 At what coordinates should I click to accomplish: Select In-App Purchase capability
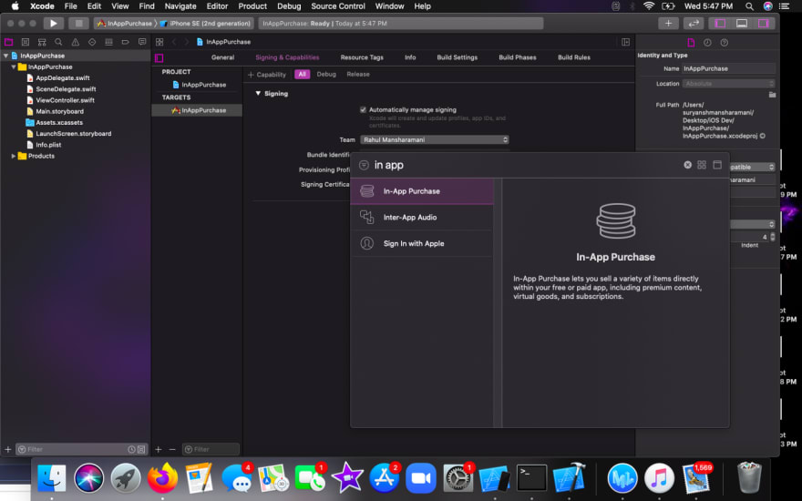pos(422,191)
